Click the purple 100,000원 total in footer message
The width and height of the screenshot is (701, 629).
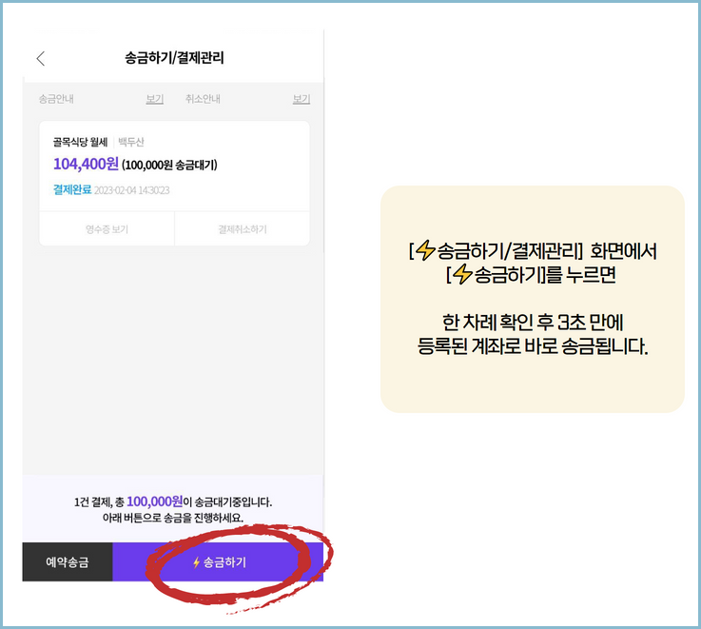tap(155, 501)
